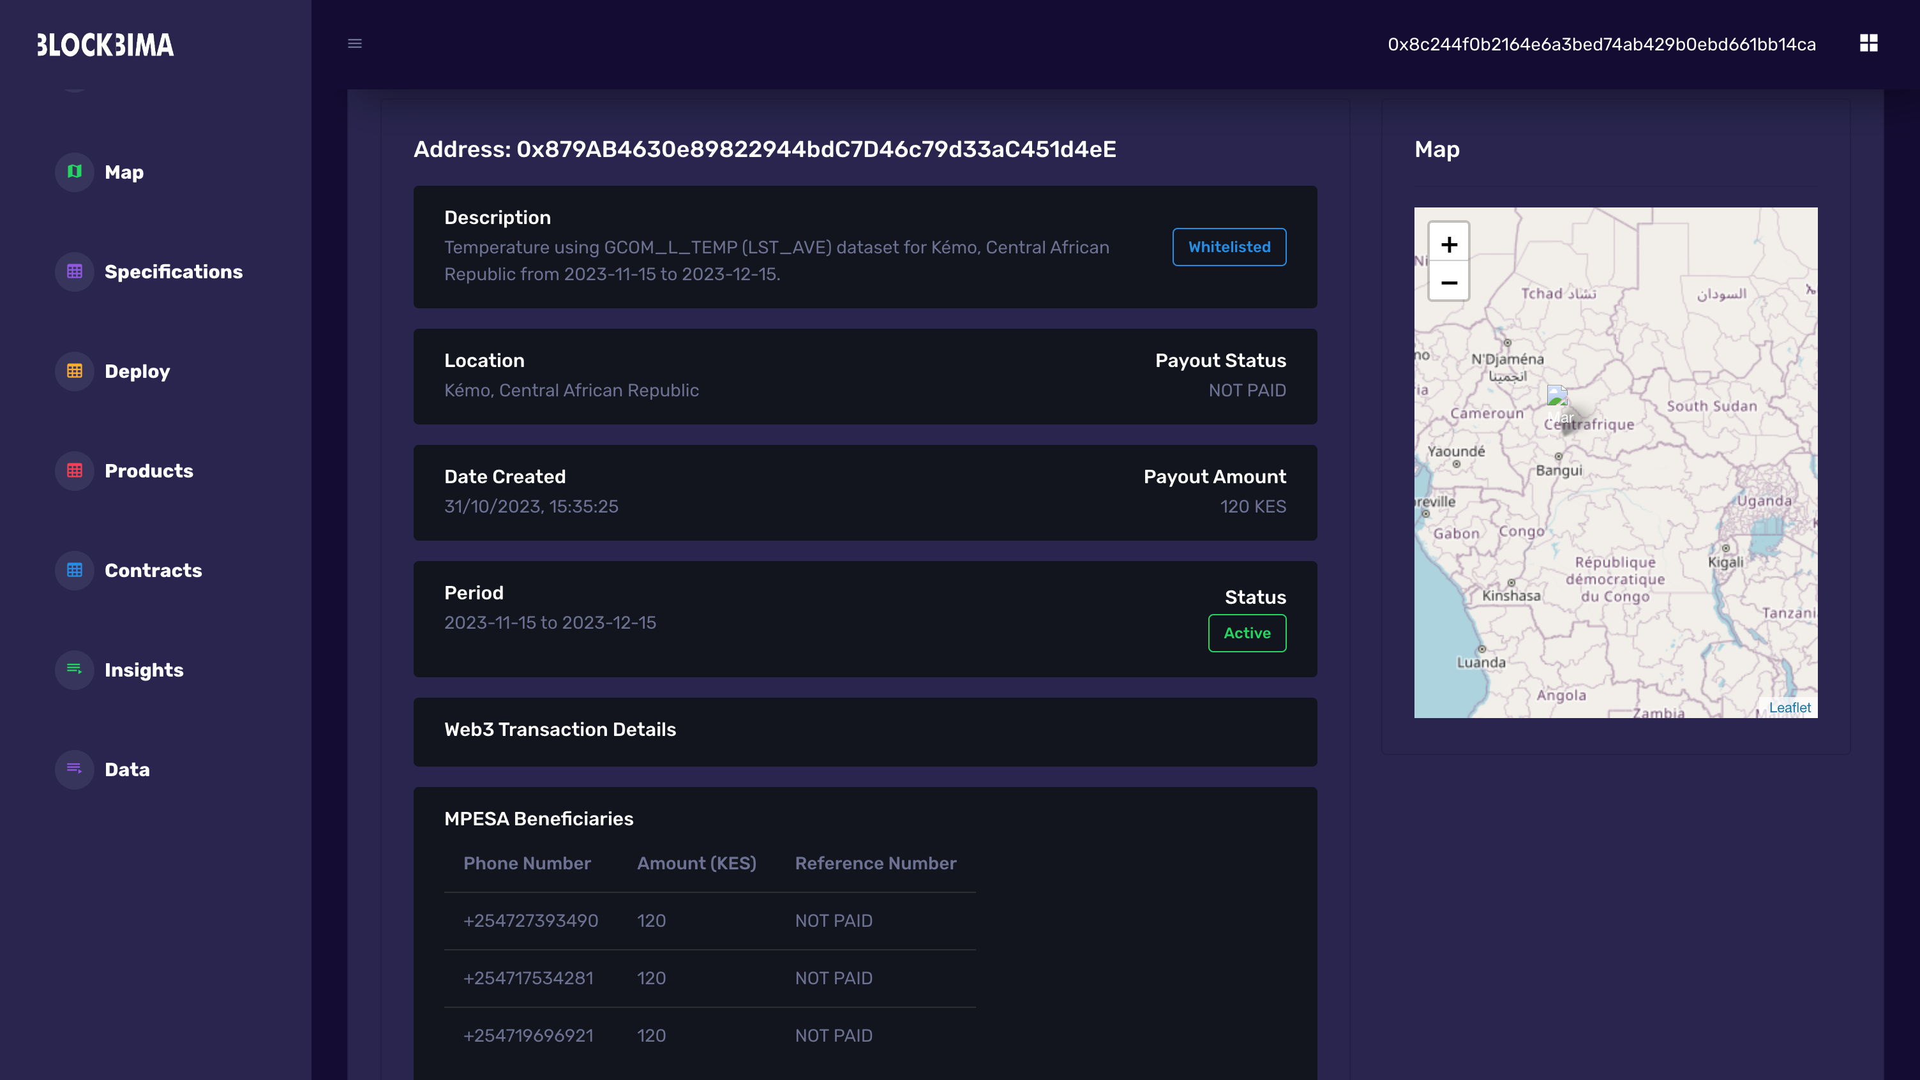Open the Contracts menu item
Screen dimensions: 1920x1080
(153, 570)
